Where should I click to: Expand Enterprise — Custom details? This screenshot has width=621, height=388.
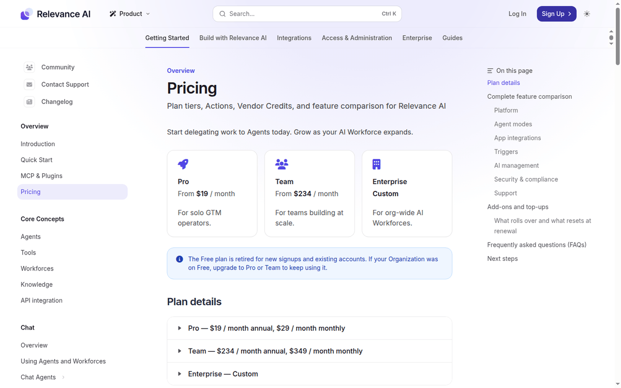[x=309, y=374]
